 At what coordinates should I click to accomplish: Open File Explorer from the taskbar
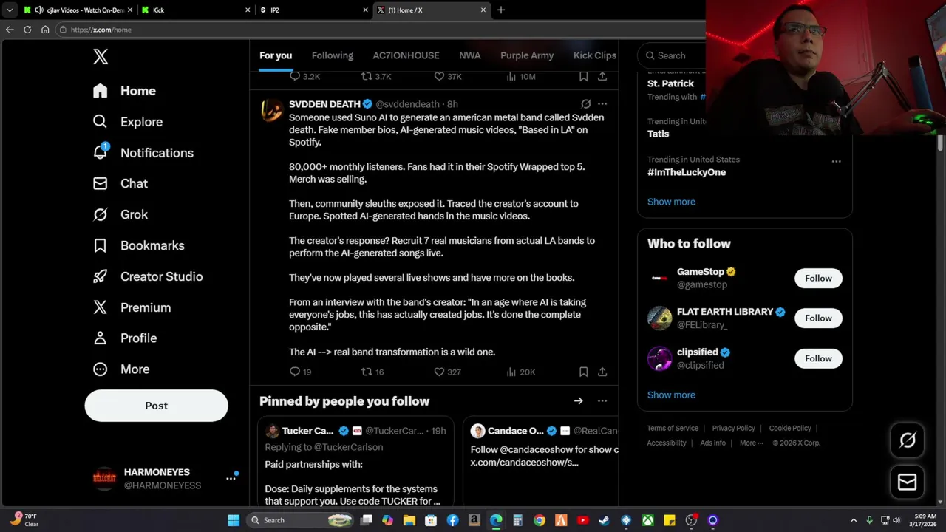coord(409,520)
